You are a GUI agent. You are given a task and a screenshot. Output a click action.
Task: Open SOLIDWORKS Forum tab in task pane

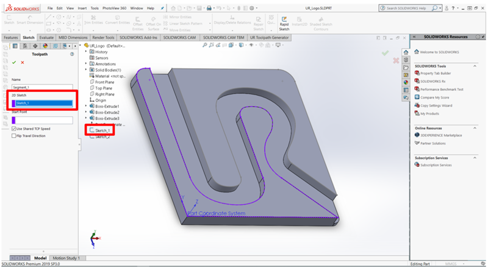pyautogui.click(x=406, y=97)
